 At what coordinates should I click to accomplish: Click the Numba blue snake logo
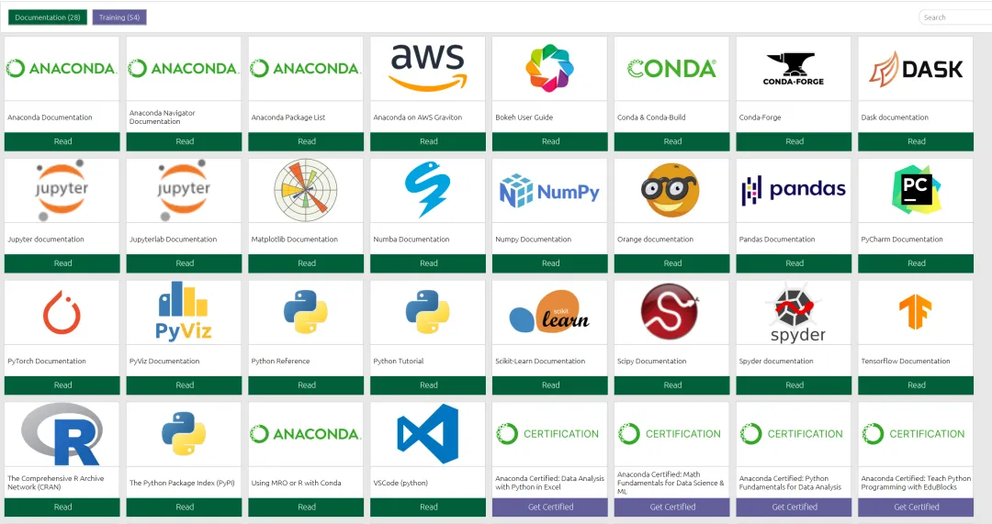428,190
